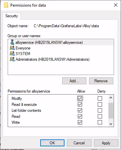This screenshot has height=150, width=121.
Task: Click the permissions list scroll down arrow
Action: (x=111, y=124)
